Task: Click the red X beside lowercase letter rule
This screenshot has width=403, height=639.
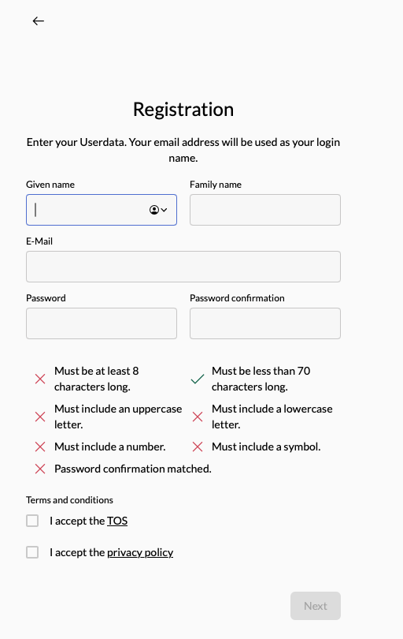Action: [x=198, y=417]
